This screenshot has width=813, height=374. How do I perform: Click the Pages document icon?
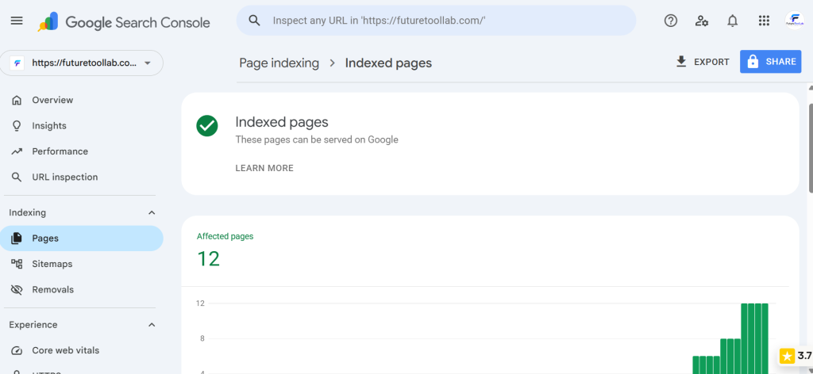pyautogui.click(x=17, y=239)
